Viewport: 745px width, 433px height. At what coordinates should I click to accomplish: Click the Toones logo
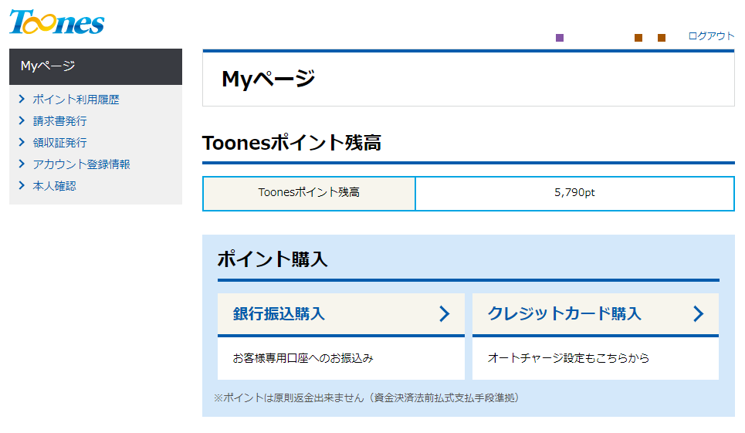(56, 22)
